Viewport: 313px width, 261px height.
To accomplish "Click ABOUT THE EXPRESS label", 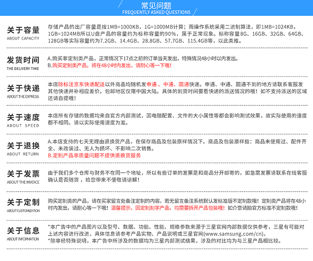I will (23, 97).
